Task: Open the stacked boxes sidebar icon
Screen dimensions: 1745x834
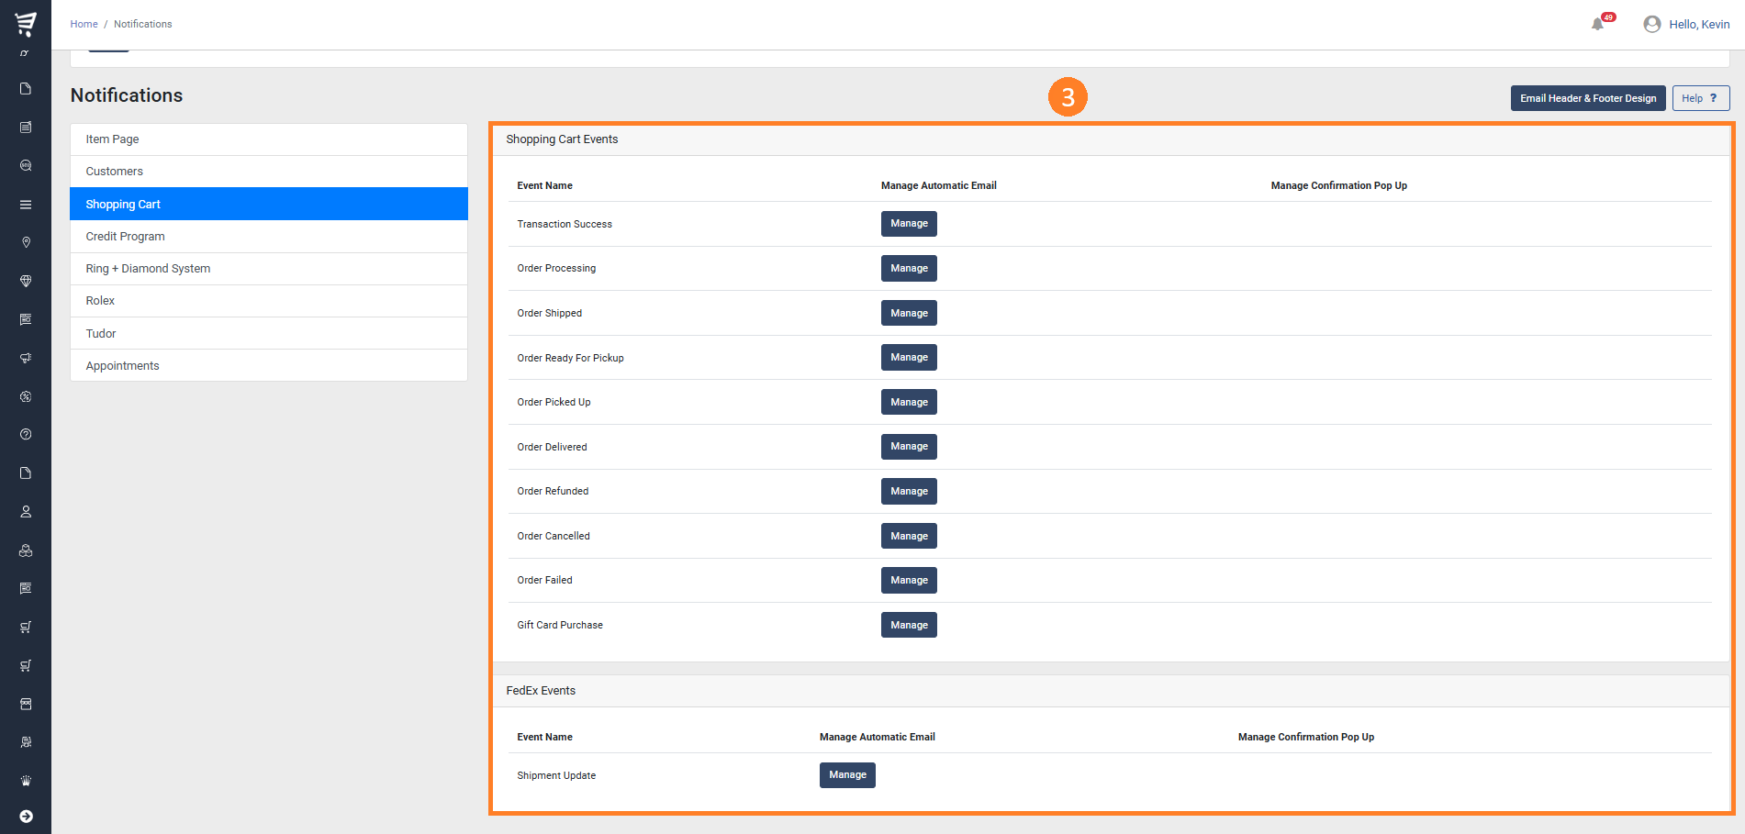Action: pos(26,550)
